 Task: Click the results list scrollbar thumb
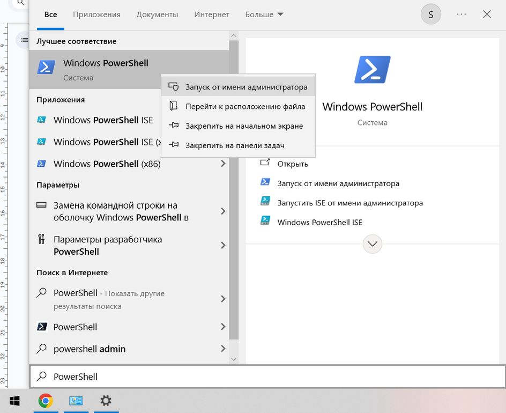pyautogui.click(x=234, y=190)
